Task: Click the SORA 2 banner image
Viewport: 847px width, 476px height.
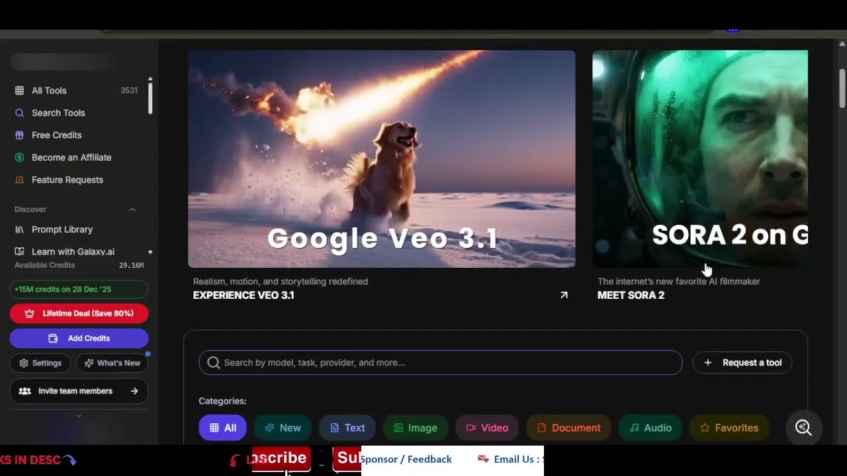Action: pos(700,159)
